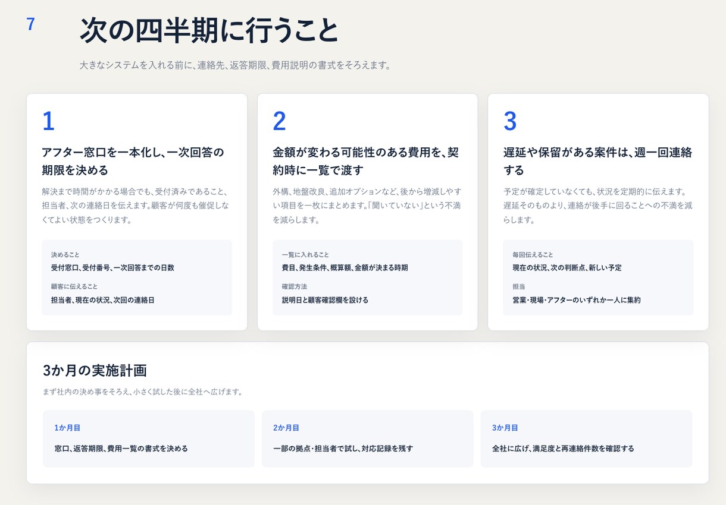The height and width of the screenshot is (505, 726).
Task: Click the title 次の四半期に行うこと
Action: click(209, 30)
